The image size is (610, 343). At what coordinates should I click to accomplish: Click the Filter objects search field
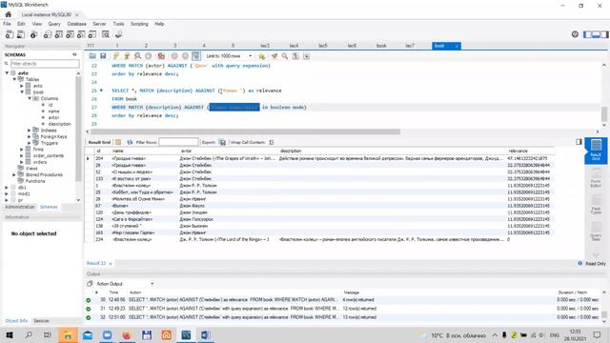click(x=45, y=64)
